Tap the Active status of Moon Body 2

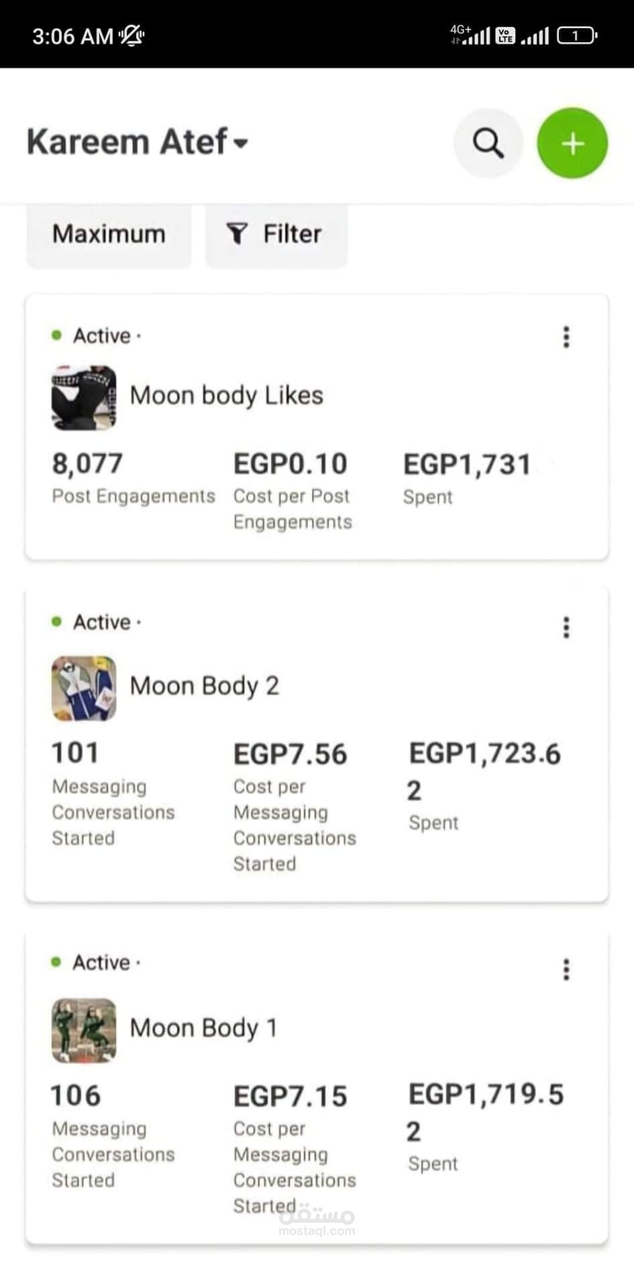tap(101, 622)
